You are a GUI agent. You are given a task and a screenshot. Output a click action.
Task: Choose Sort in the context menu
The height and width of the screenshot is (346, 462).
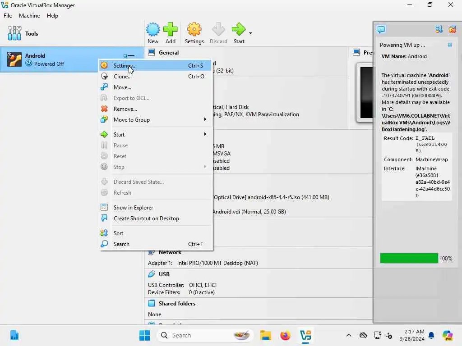click(x=156, y=233)
